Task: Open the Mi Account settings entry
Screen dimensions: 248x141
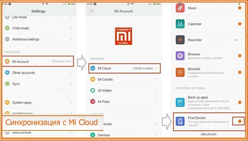Action: [x=38, y=61]
